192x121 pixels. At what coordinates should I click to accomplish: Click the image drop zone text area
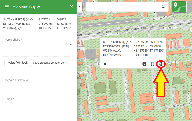point(49,63)
